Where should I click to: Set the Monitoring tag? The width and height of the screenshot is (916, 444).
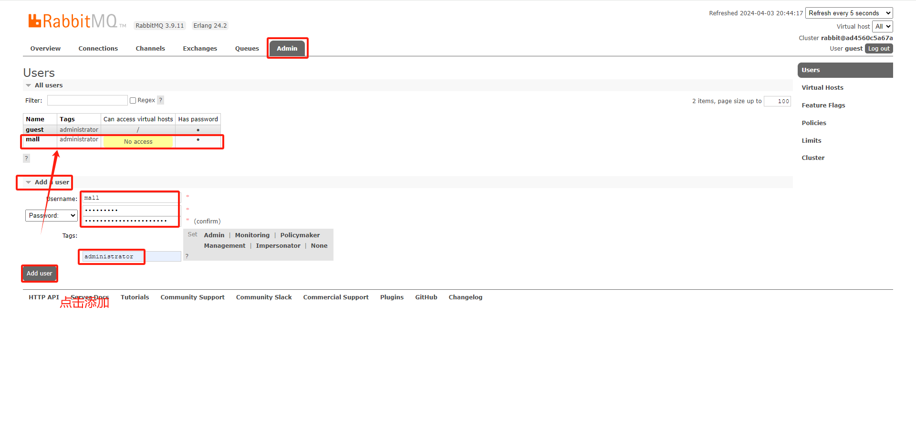click(x=252, y=235)
